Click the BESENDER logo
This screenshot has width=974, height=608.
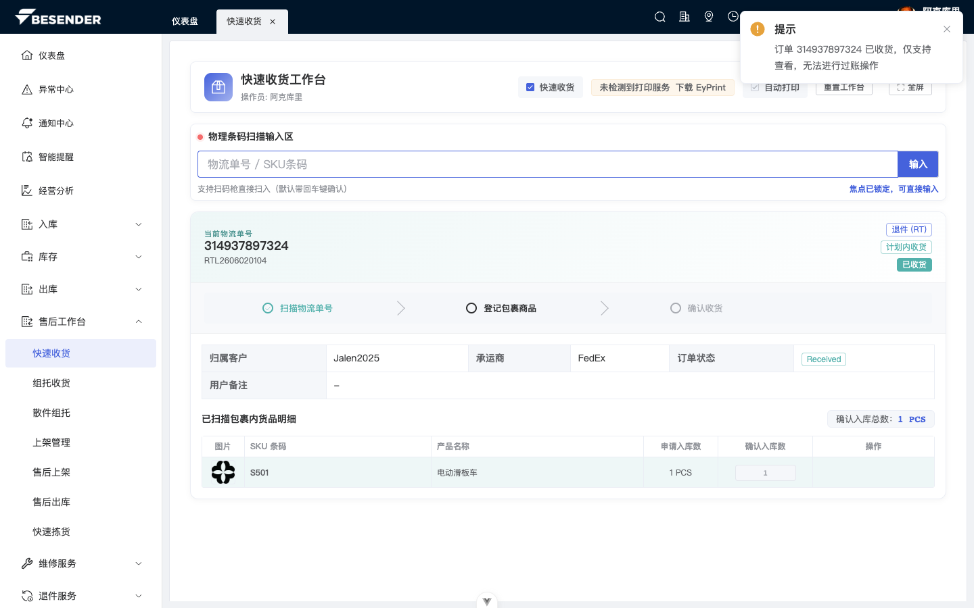(x=58, y=17)
